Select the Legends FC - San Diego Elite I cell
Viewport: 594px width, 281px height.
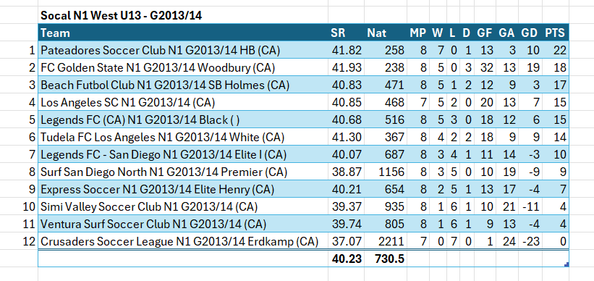tap(183, 155)
